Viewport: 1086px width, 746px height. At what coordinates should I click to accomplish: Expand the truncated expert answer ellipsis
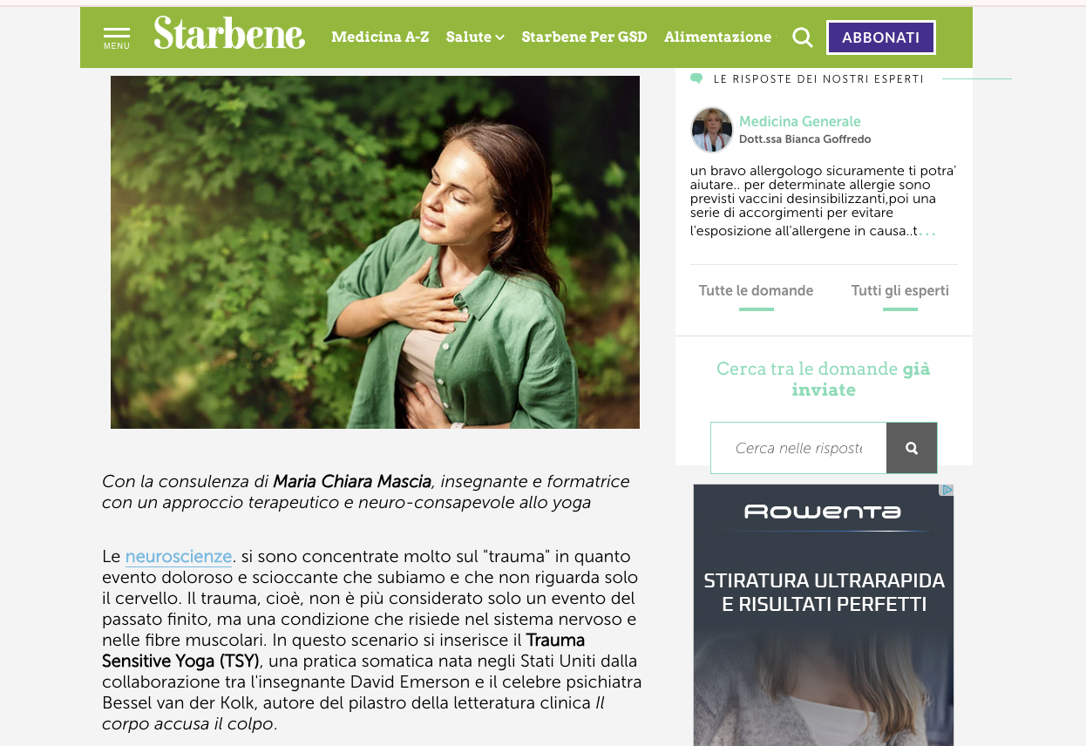click(x=927, y=233)
